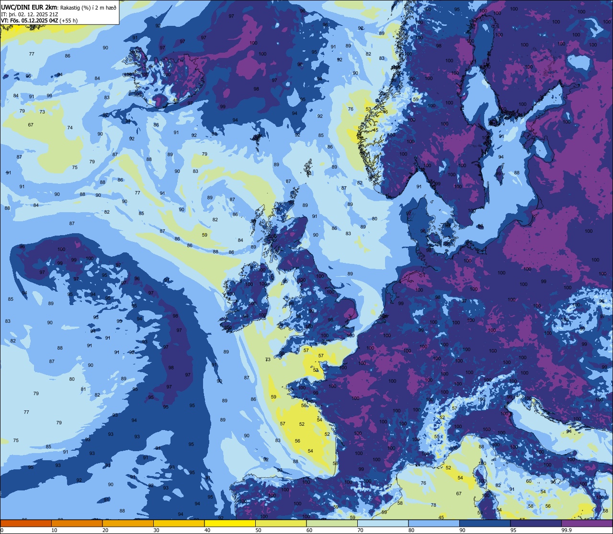Image resolution: width=613 pixels, height=534 pixels.
Task: Pick the legend swatch between 90 and 95
Action: [x=485, y=523]
